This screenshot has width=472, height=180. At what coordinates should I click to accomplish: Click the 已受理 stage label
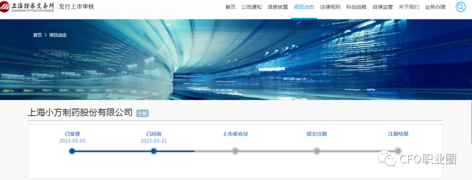click(x=72, y=134)
